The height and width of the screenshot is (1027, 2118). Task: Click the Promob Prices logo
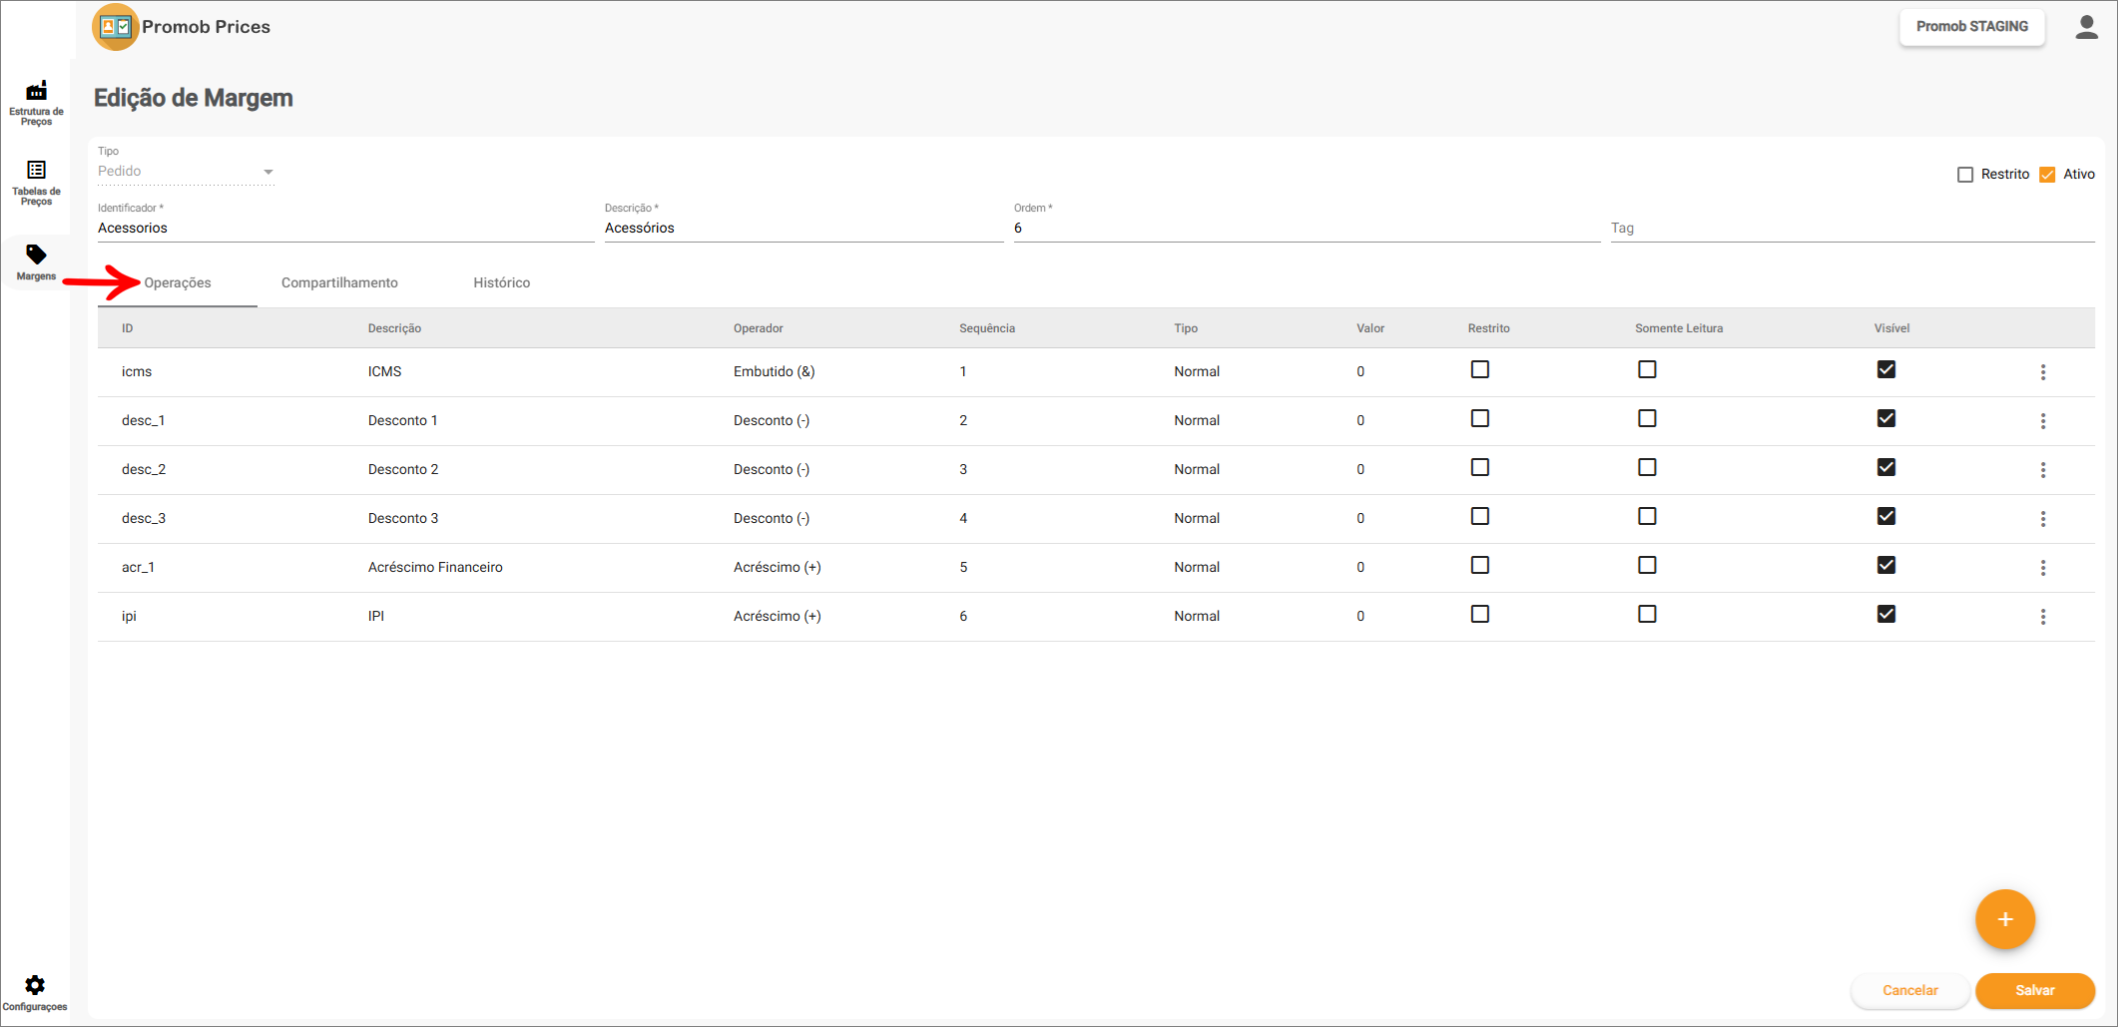[116, 27]
